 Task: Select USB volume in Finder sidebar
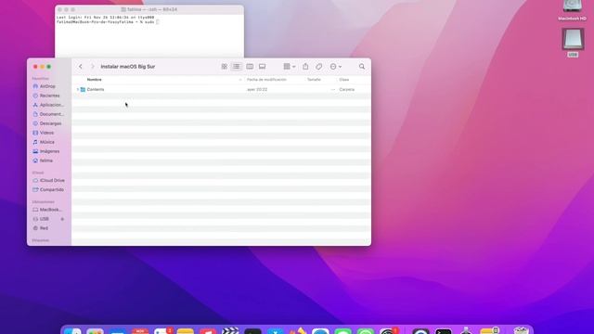coord(44,219)
